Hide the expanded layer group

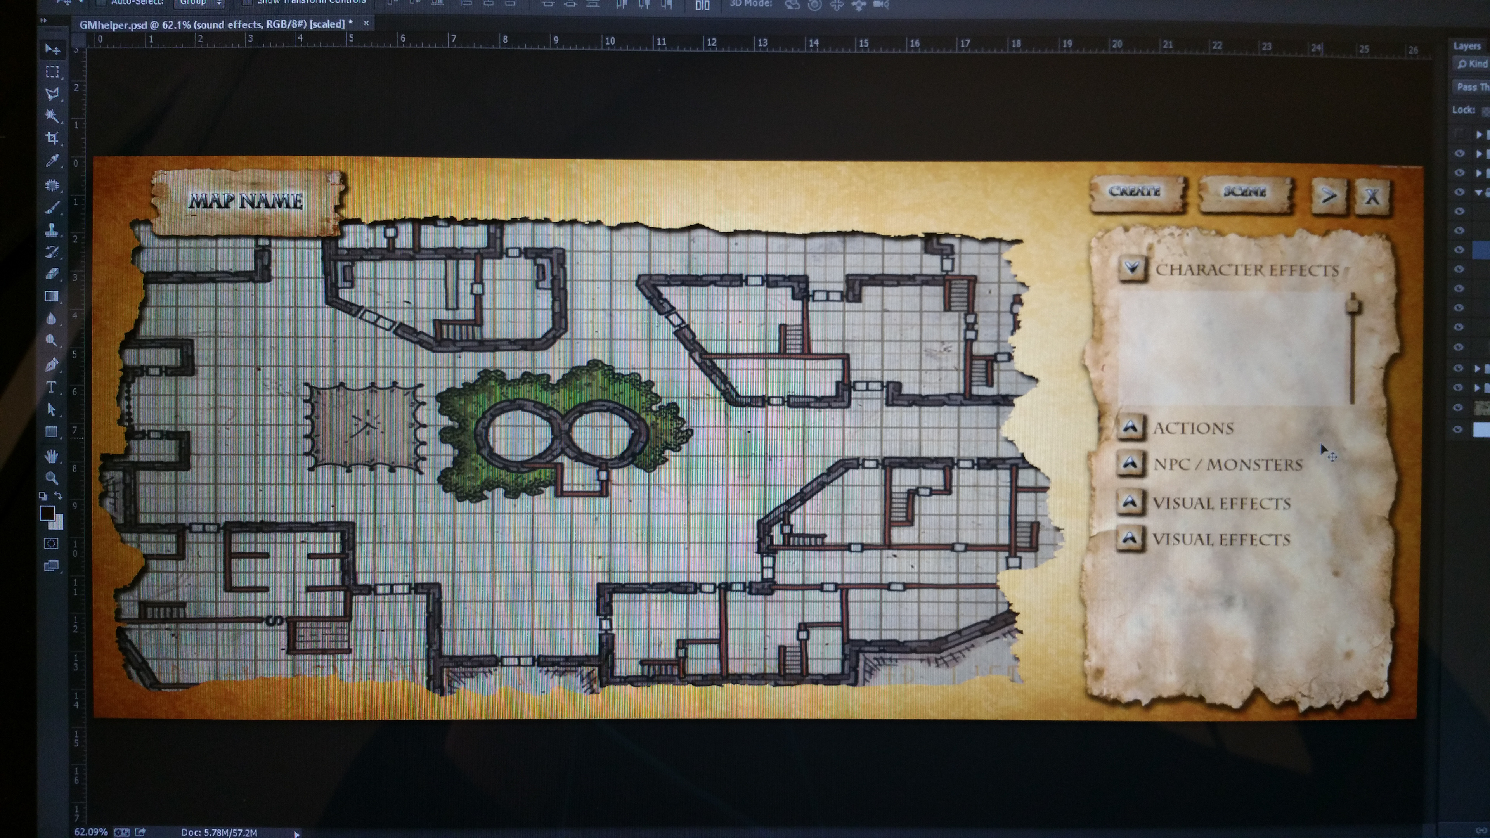point(1459,192)
